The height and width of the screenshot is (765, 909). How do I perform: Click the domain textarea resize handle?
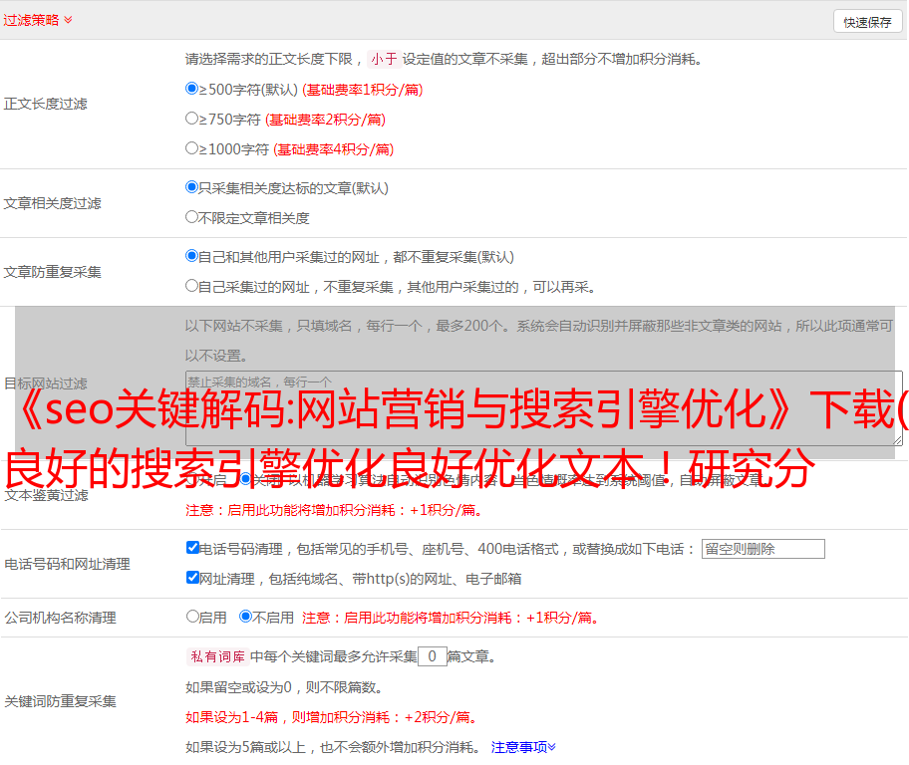click(898, 439)
